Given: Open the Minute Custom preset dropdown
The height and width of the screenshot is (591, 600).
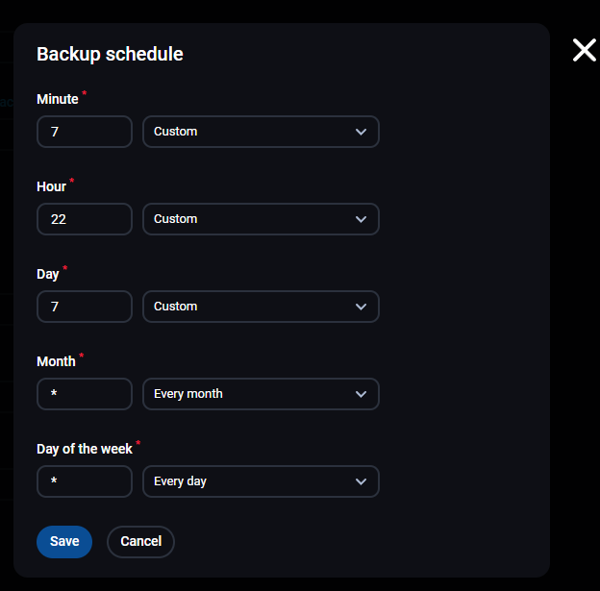Looking at the screenshot, I should tap(250, 132).
